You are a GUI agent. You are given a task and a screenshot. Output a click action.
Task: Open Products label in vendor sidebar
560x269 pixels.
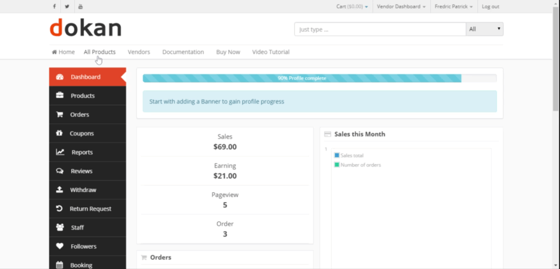pos(83,96)
